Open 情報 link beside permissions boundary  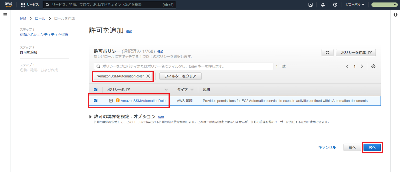pos(161,117)
